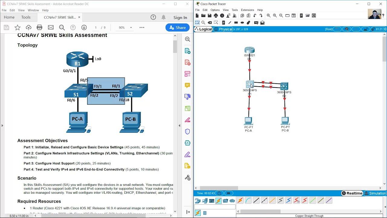Image resolution: width=387 pixels, height=218 pixels.
Task: Choose the orange fiber cable
Action: (x=272, y=200)
